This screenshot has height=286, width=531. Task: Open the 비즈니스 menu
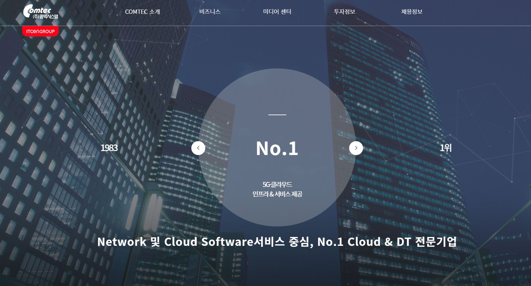(x=210, y=12)
